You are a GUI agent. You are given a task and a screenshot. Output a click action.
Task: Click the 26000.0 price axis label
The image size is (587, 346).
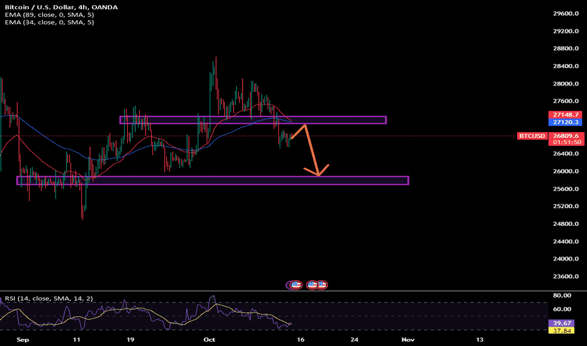click(566, 171)
